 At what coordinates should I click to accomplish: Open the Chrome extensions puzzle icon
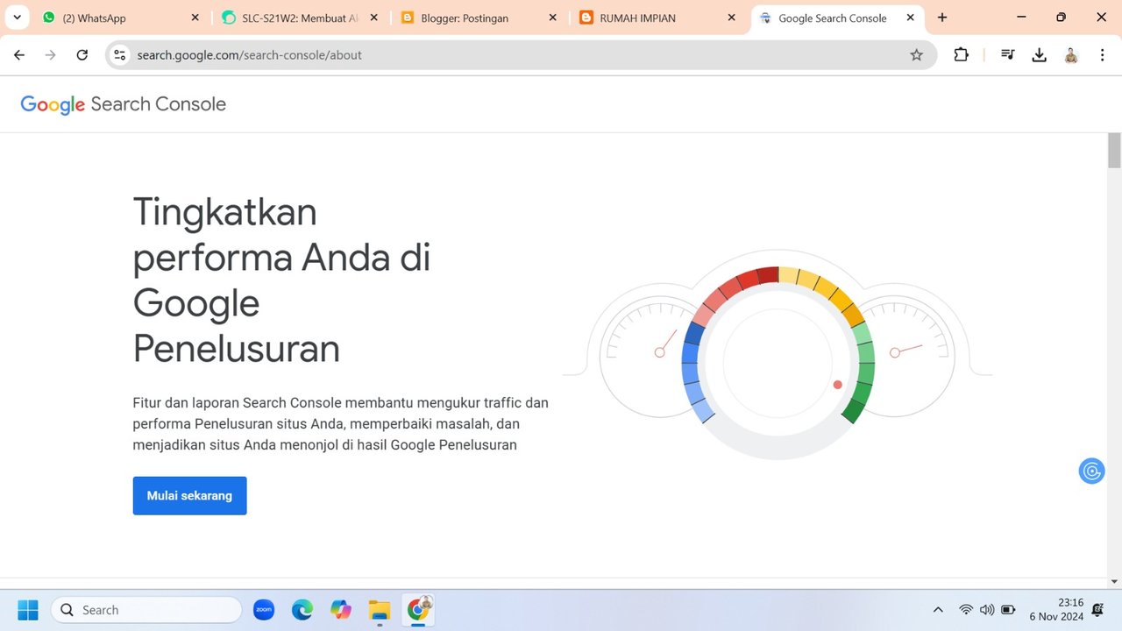tap(962, 55)
